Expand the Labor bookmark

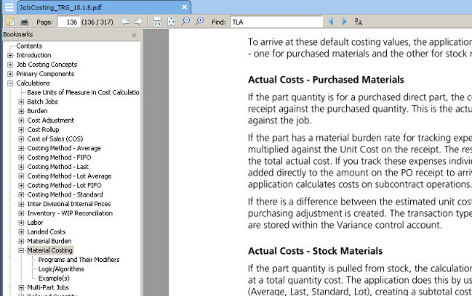(21, 223)
